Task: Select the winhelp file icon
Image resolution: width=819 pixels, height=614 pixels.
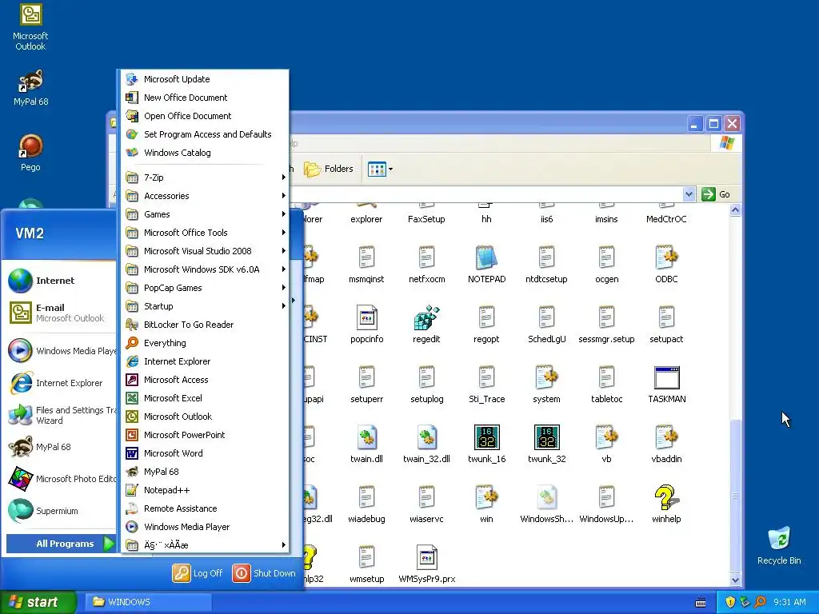Action: [666, 504]
